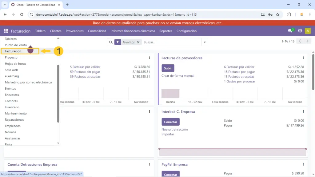Bookmark this page with the star icon
This screenshot has height=177, width=315.
pos(277,14)
